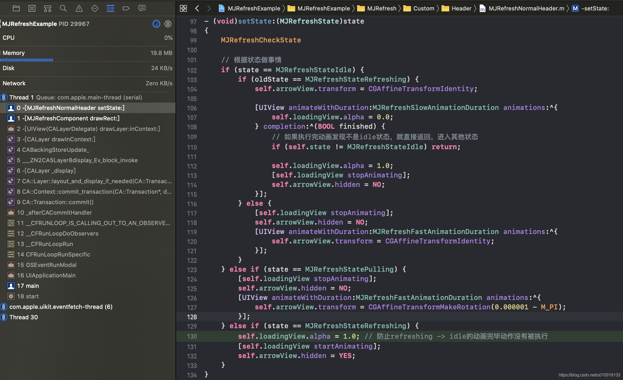
Task: Open the Breakpoint navigator icon
Action: pyautogui.click(x=126, y=8)
